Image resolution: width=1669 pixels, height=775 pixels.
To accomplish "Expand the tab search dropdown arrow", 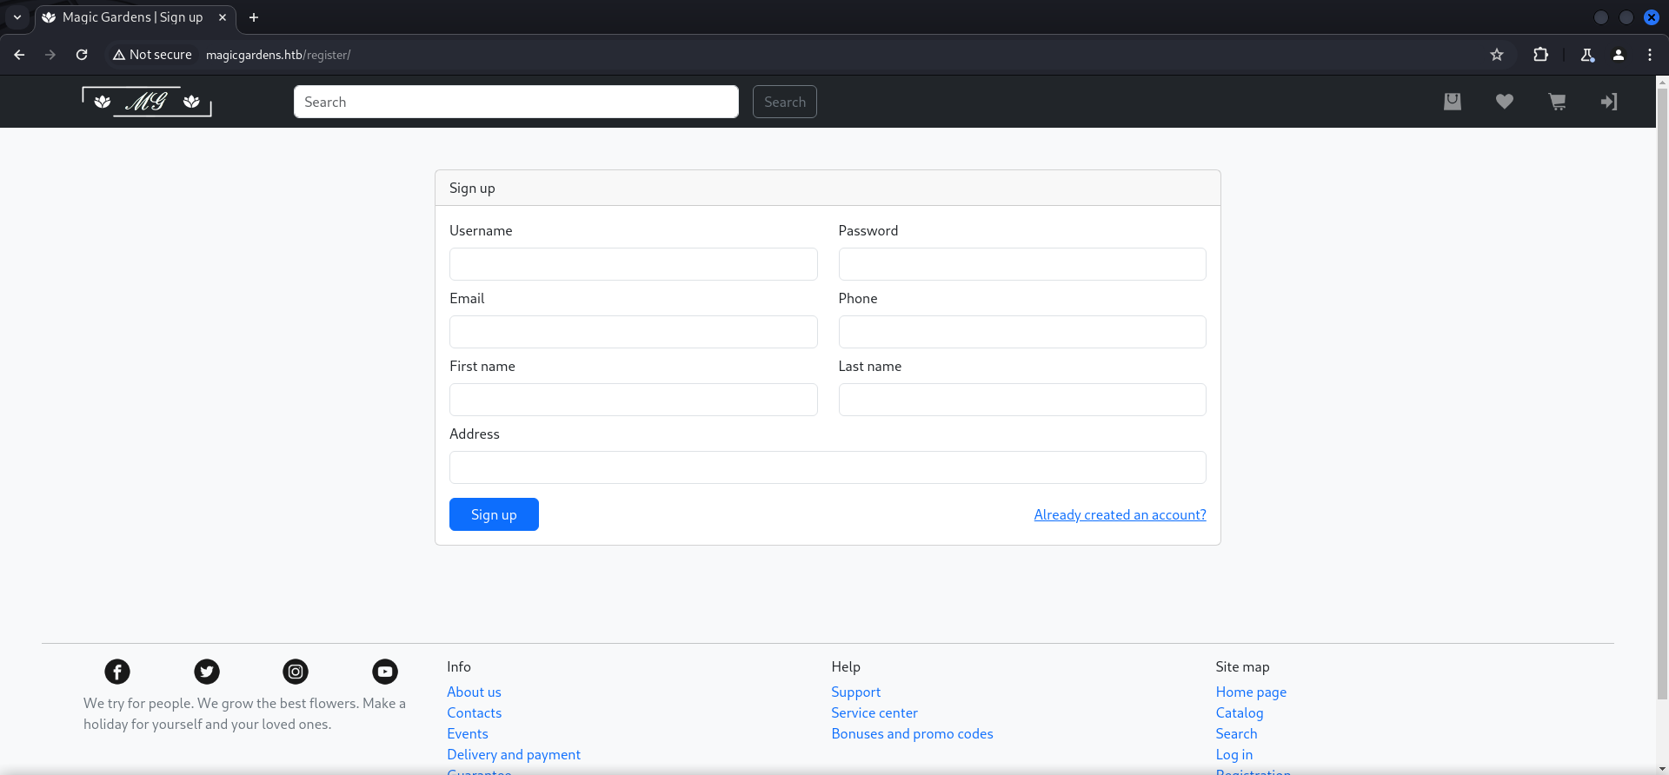I will [17, 17].
